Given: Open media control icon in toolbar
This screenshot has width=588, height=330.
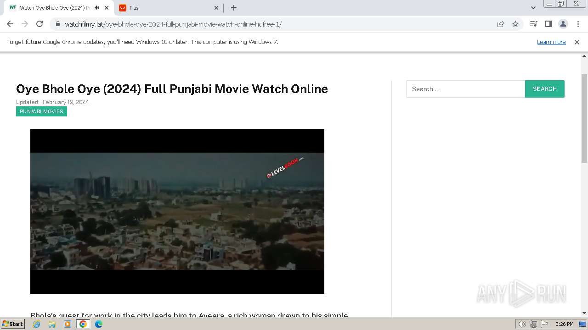Looking at the screenshot, I should coord(533,24).
